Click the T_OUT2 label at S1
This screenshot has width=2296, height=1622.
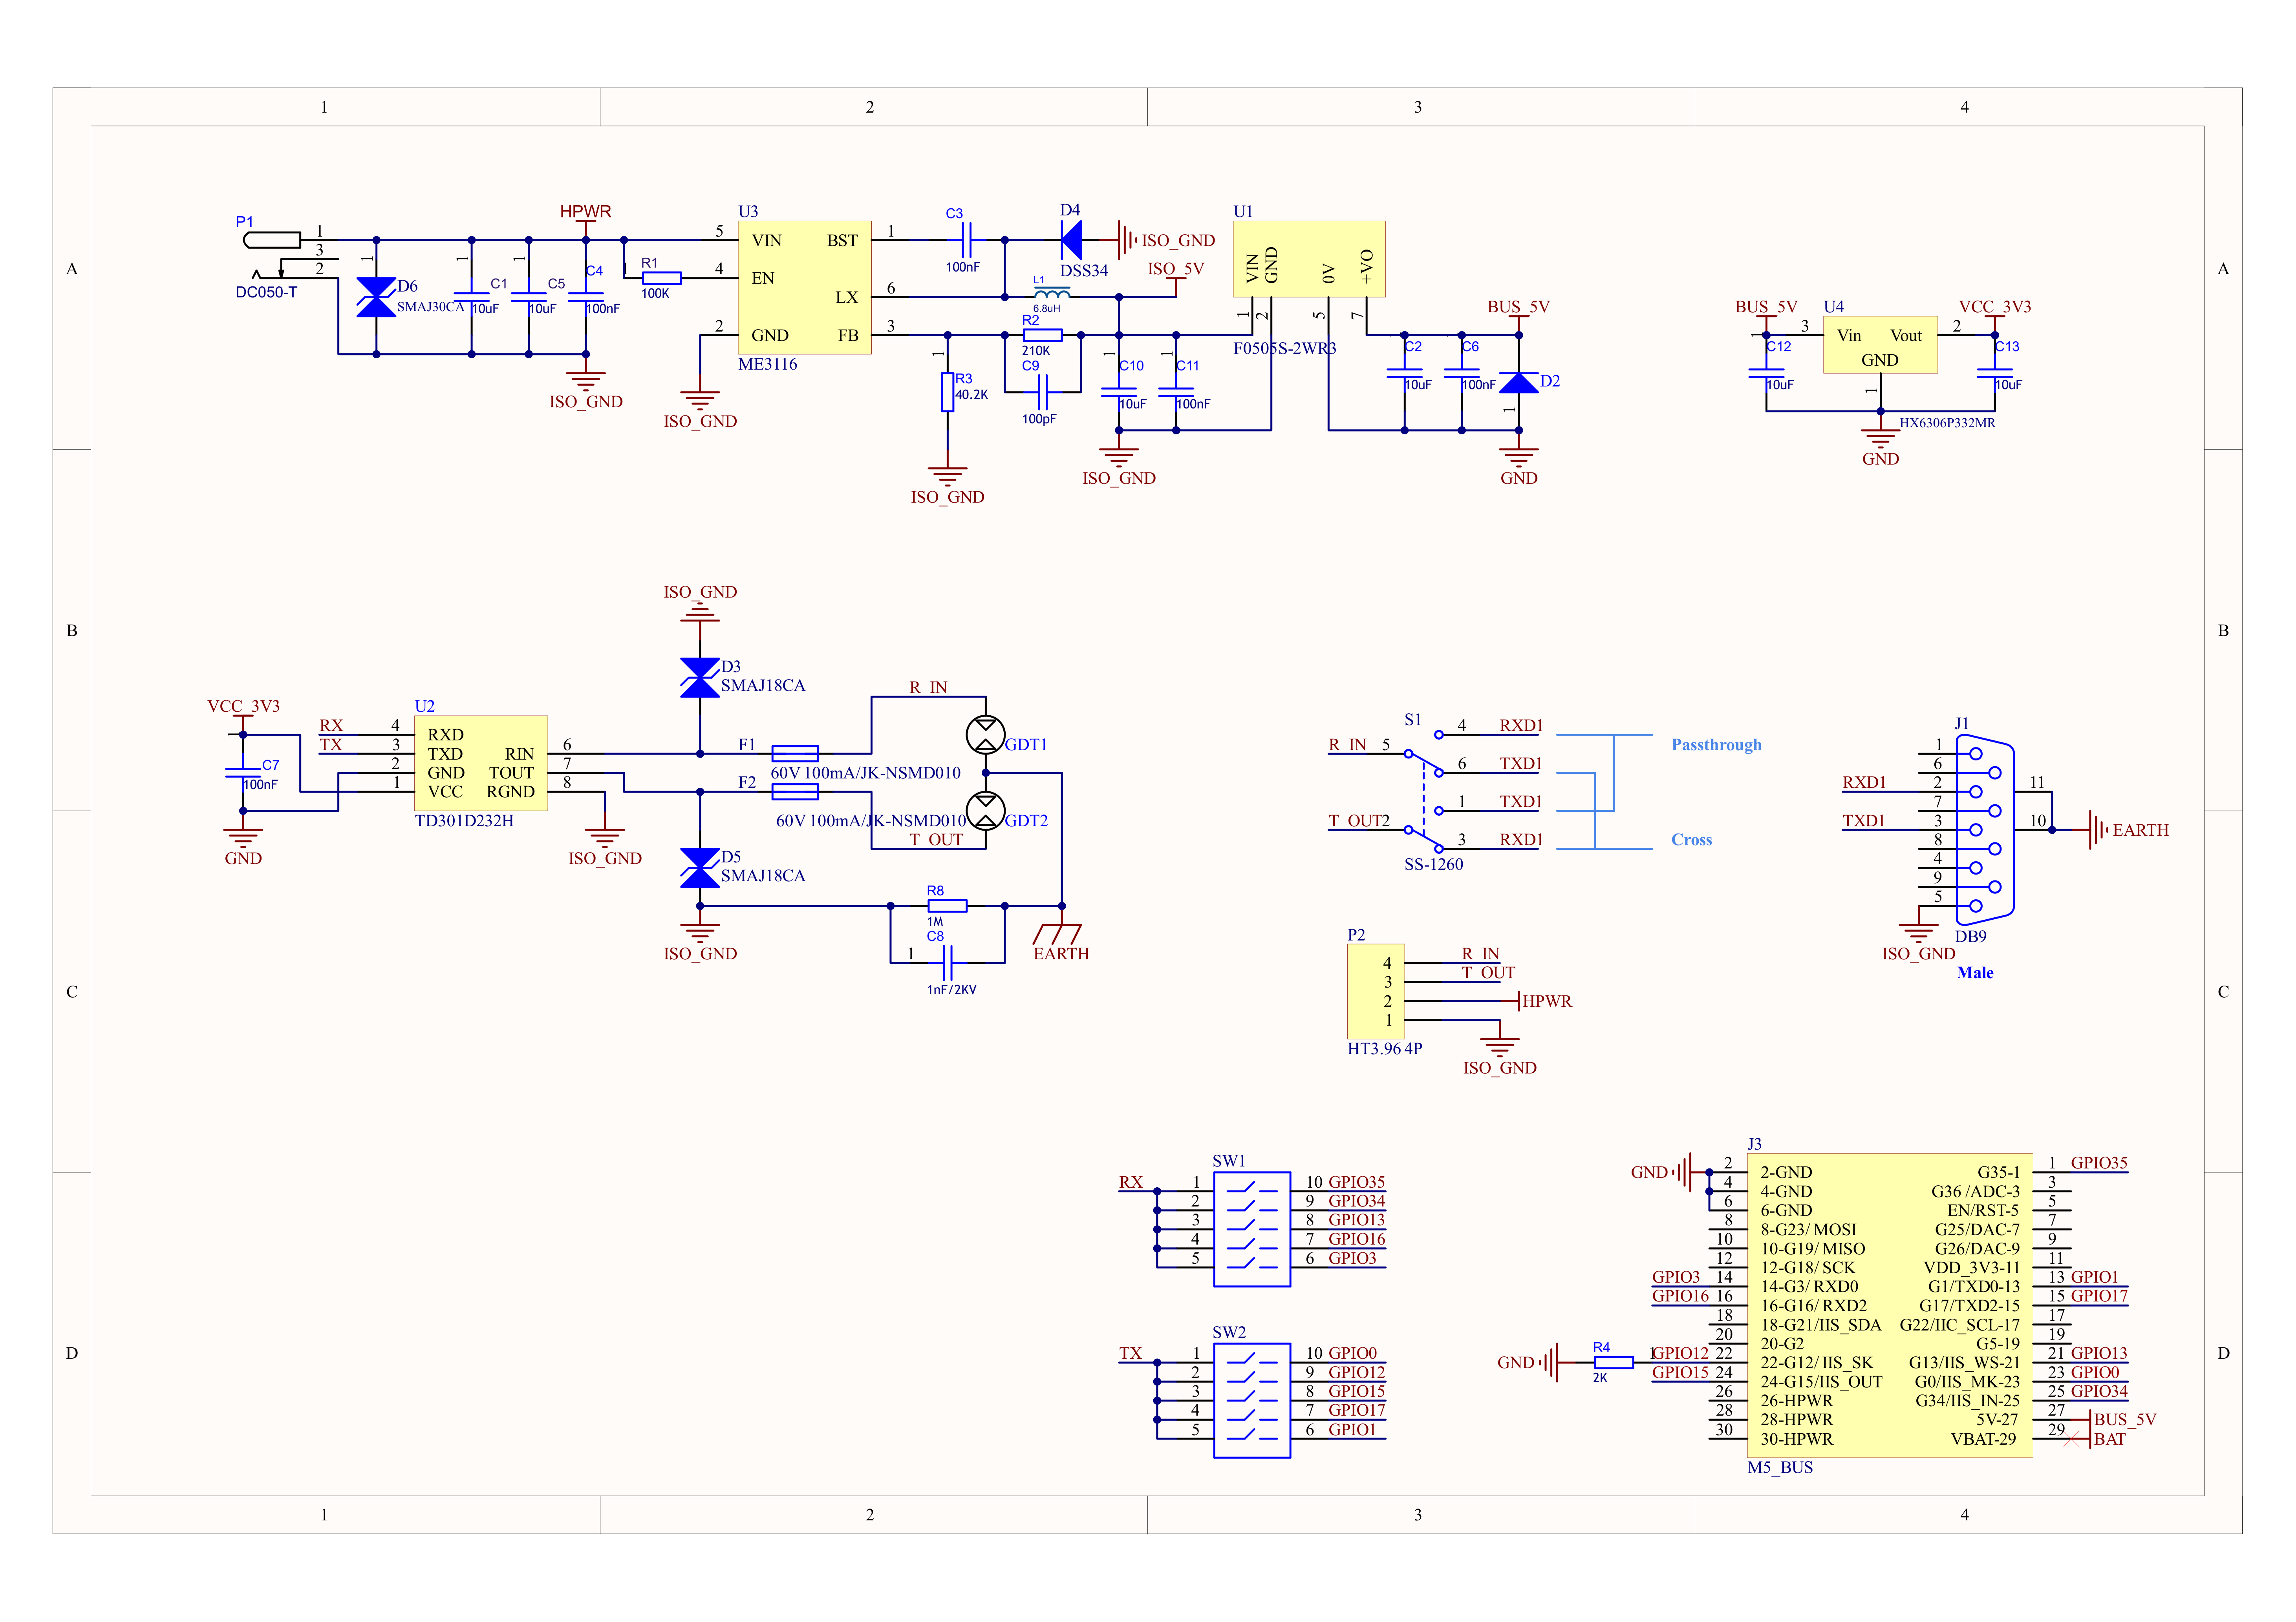1359,820
